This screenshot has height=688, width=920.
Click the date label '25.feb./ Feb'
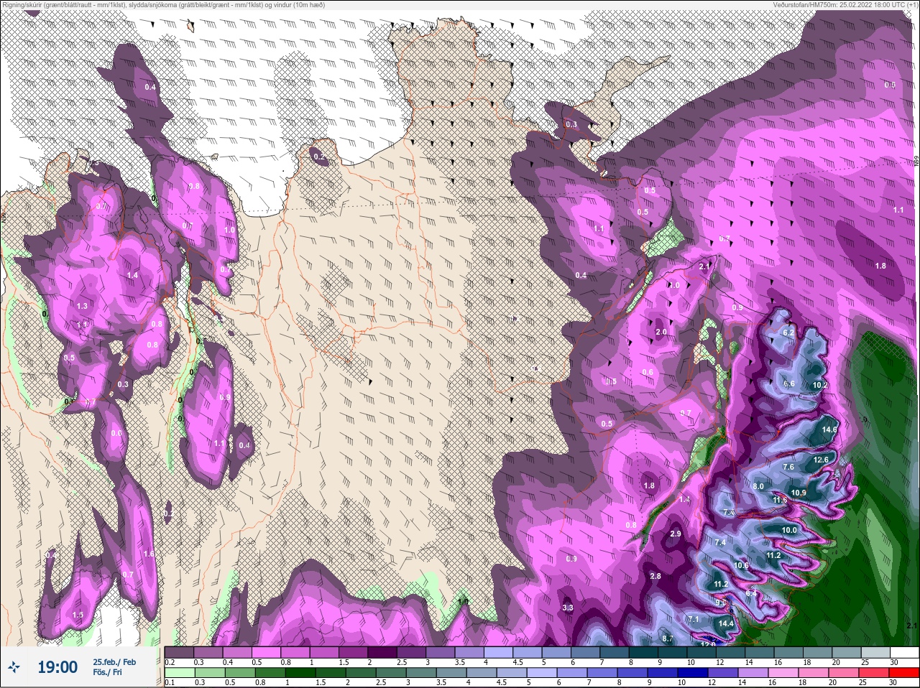pyautogui.click(x=114, y=661)
